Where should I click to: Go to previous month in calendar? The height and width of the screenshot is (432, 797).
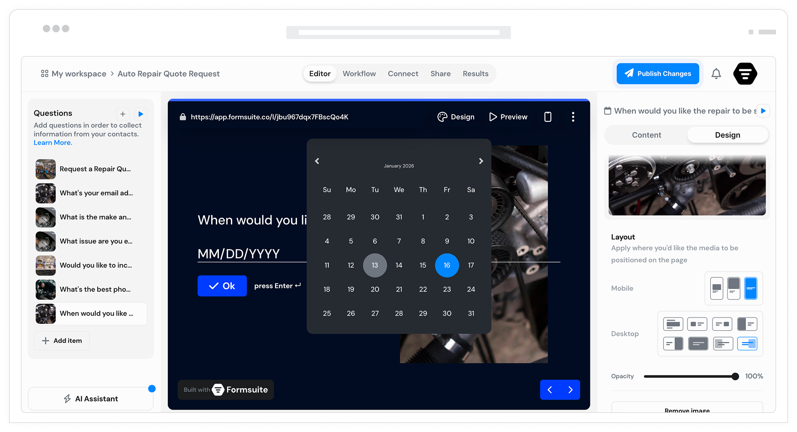(x=317, y=161)
